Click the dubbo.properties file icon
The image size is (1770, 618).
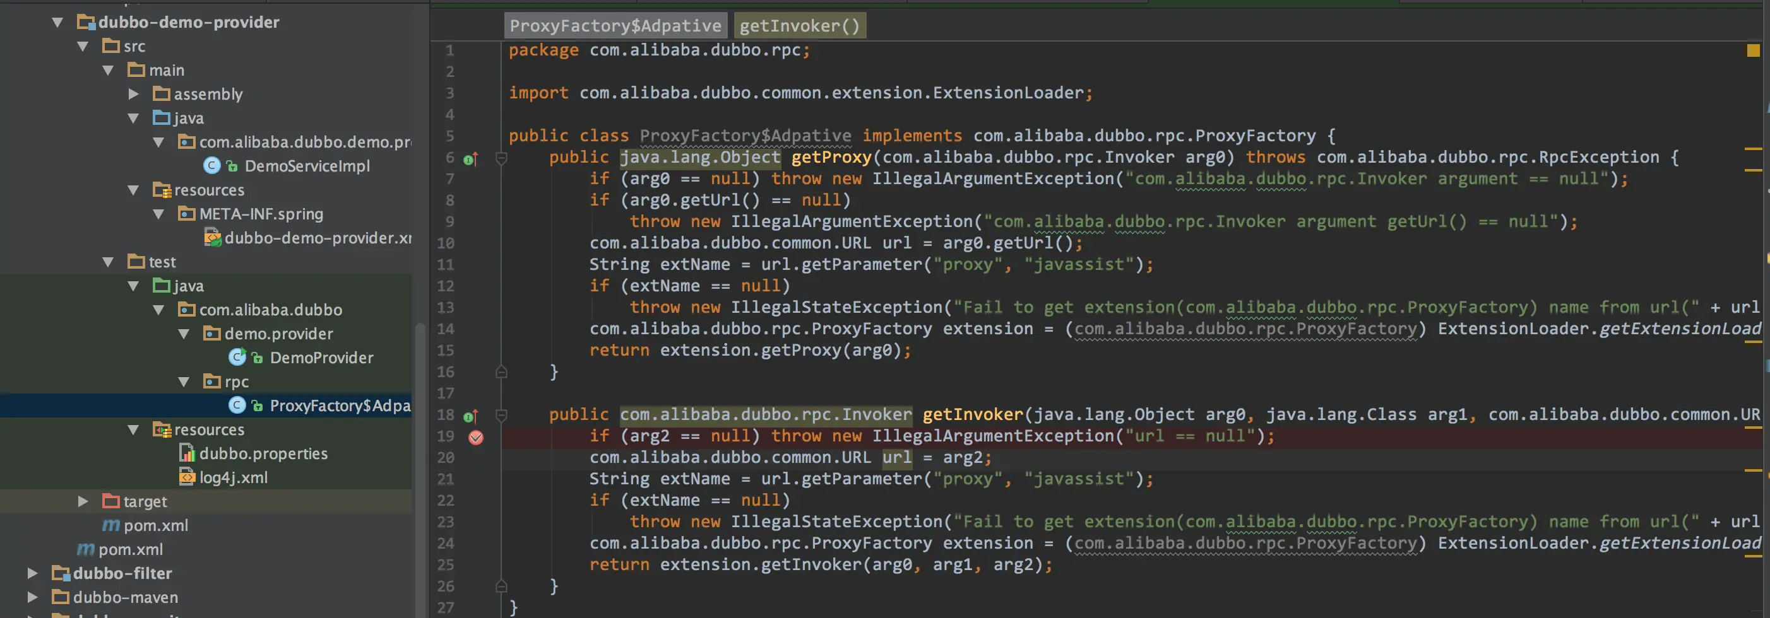point(187,453)
